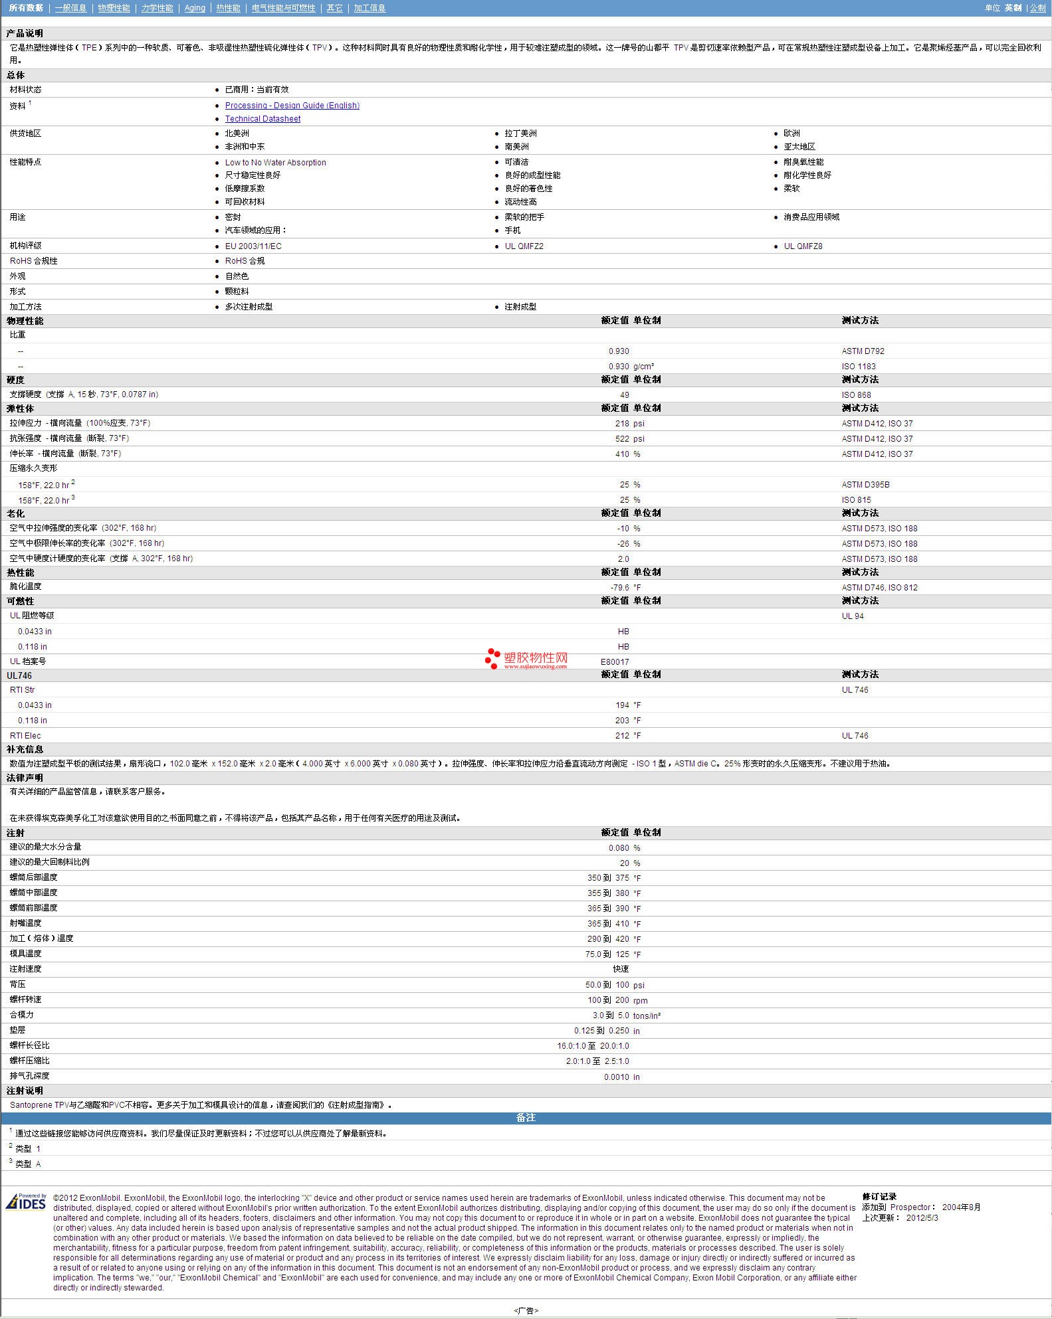Click the UL QMFZ8 rating

tap(803, 246)
